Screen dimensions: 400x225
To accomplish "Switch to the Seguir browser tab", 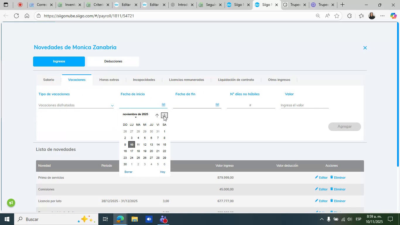I will (211, 5).
